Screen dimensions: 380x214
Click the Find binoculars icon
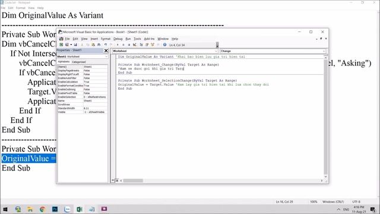click(x=99, y=45)
